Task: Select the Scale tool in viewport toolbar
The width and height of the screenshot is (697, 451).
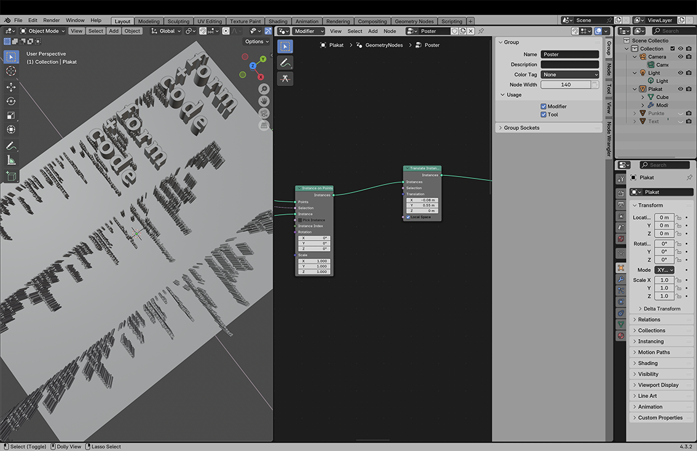Action: (x=11, y=115)
